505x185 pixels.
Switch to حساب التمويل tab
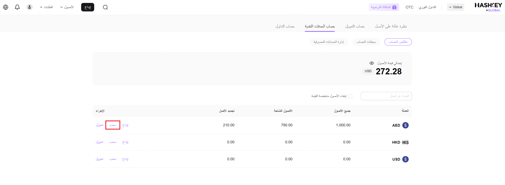click(355, 26)
